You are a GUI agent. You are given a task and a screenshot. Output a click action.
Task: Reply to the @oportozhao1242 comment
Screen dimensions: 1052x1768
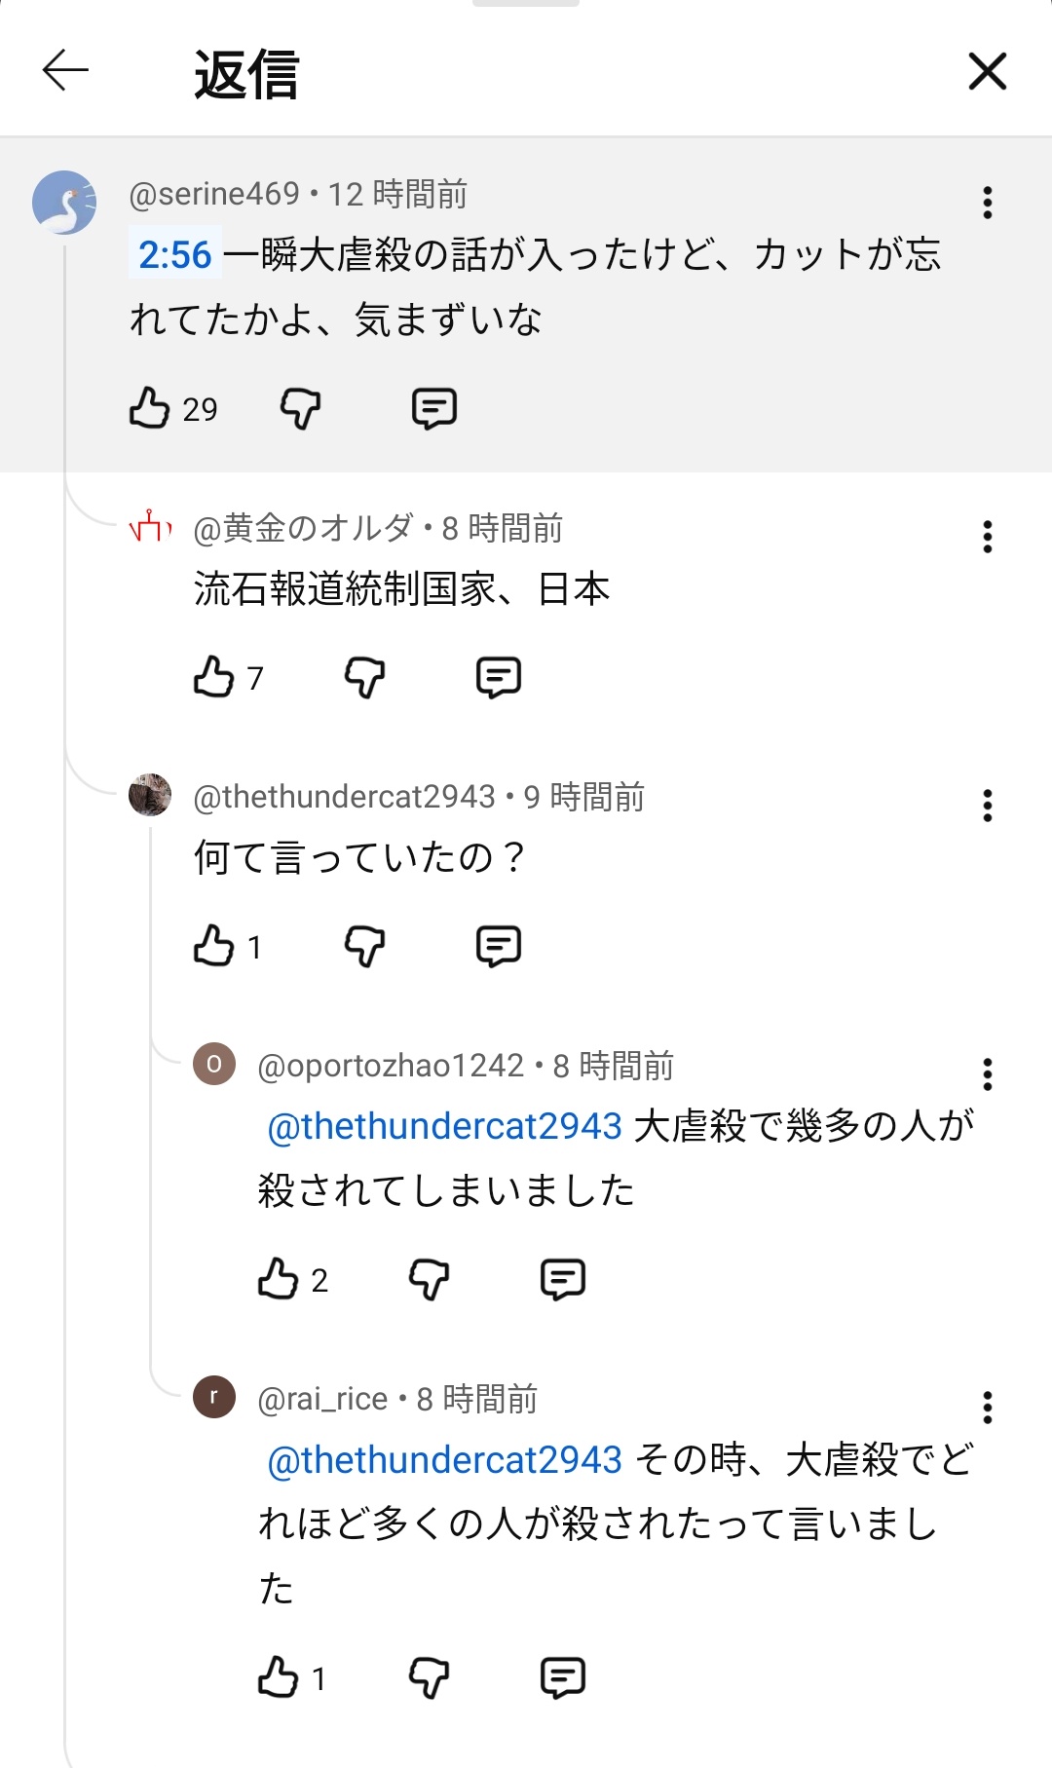pos(562,1279)
